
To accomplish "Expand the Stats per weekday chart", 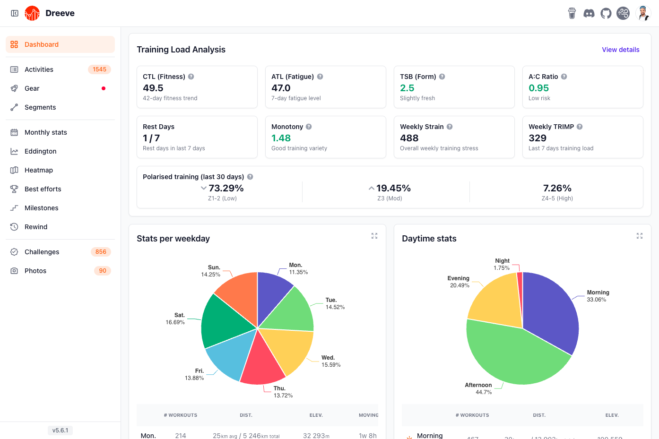I will pos(374,236).
